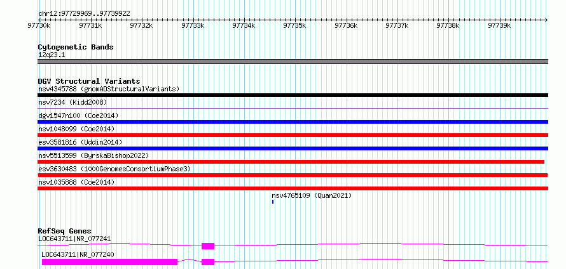Select the nsv7234 (Kidd2008) label
Screen dimensions: 566x269
coord(72,102)
